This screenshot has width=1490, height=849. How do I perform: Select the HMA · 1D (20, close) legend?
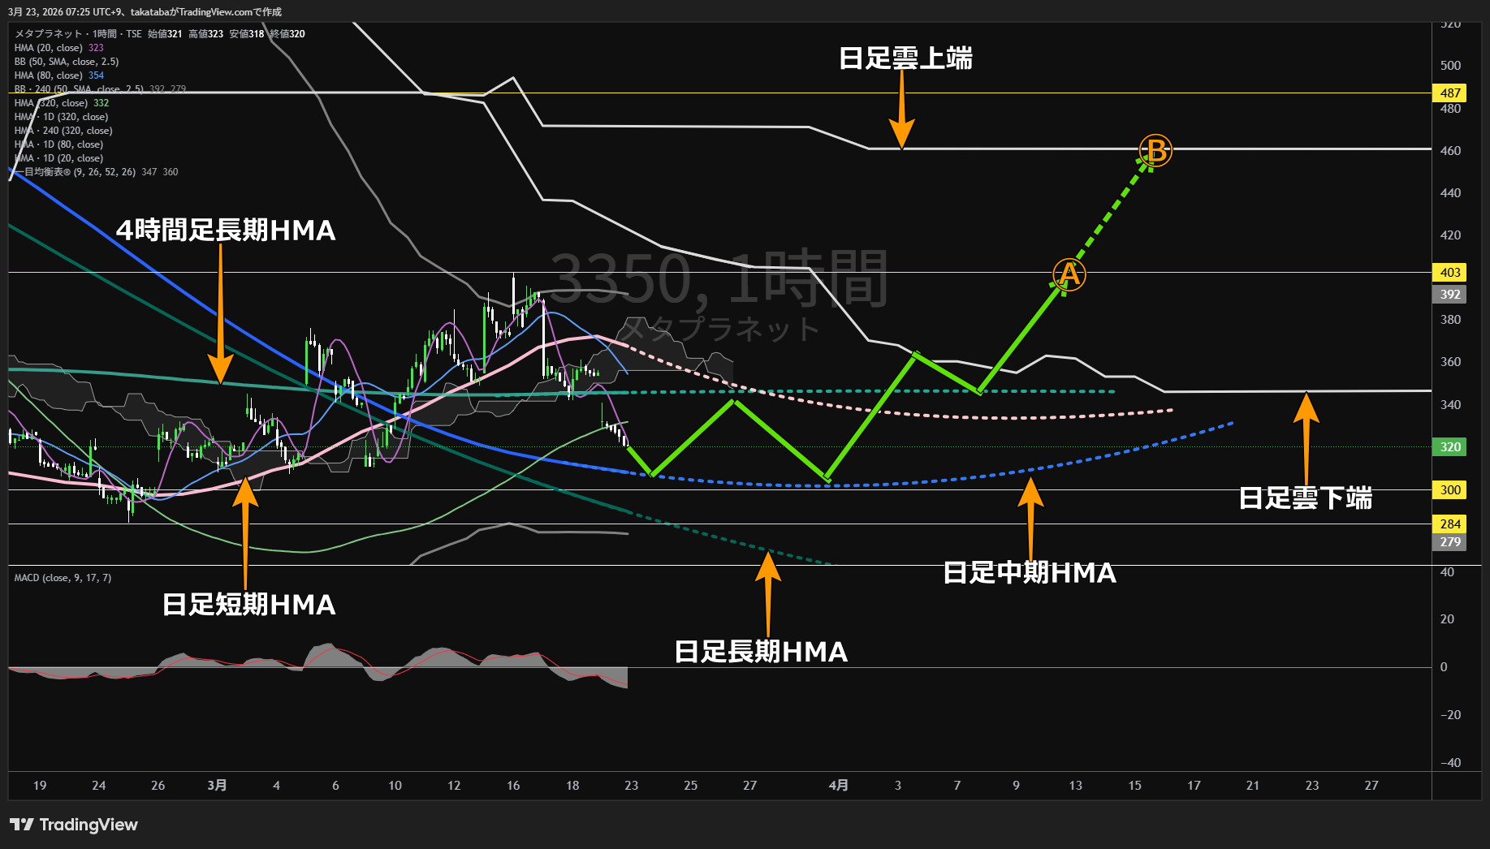58,158
